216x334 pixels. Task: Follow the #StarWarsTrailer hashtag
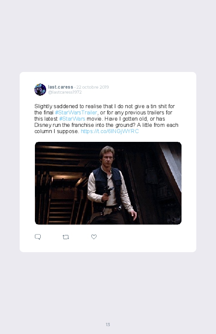[x=76, y=112]
